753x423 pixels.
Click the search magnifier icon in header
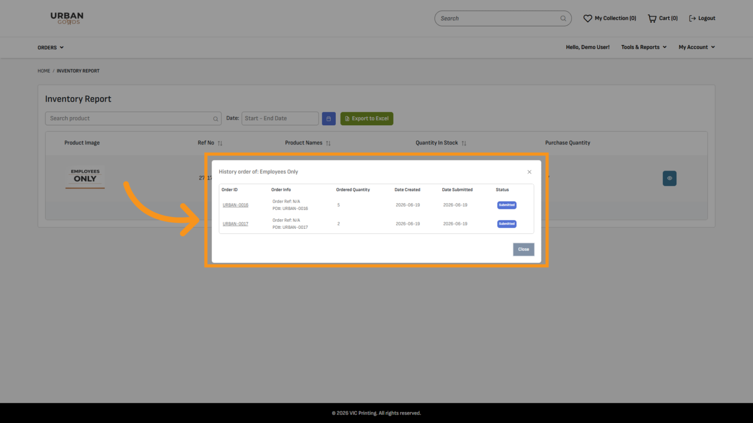[x=563, y=18]
